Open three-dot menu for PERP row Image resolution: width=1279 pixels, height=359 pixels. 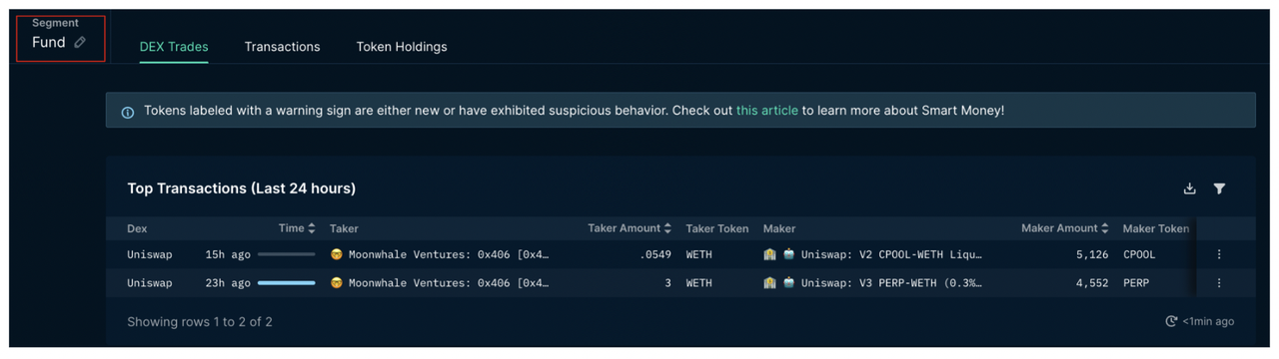1219,283
